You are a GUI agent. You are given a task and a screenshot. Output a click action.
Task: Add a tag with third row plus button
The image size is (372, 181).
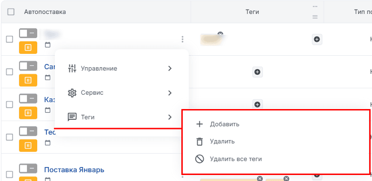[x=258, y=104]
